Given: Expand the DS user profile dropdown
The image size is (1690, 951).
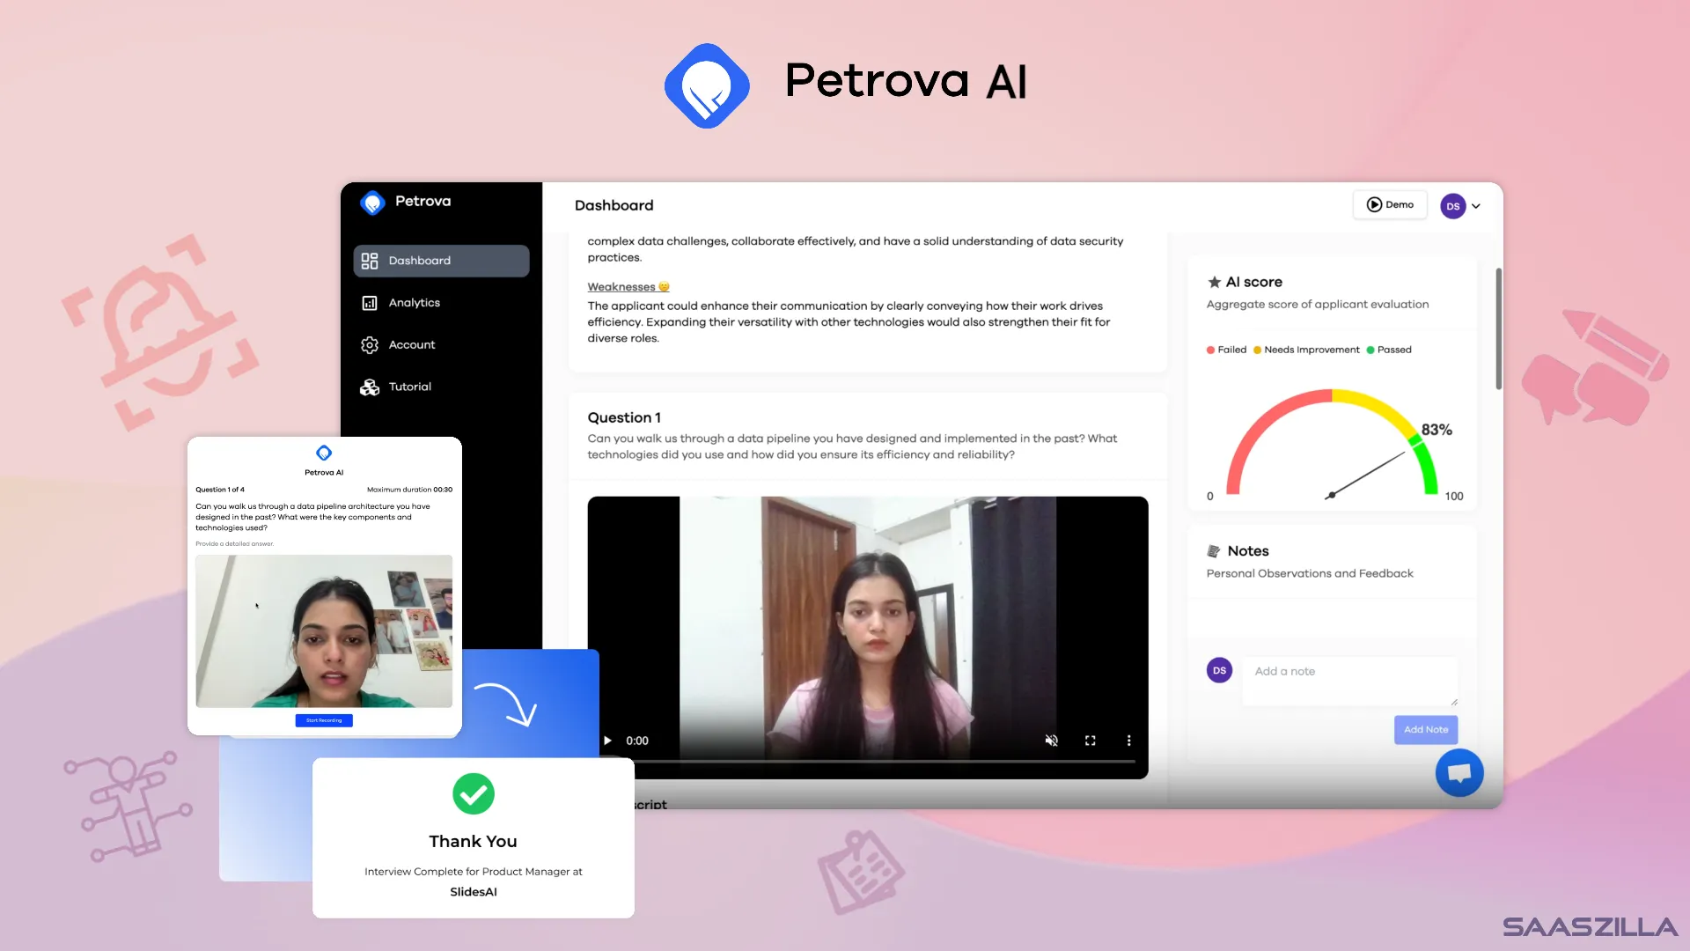Looking at the screenshot, I should point(1475,205).
